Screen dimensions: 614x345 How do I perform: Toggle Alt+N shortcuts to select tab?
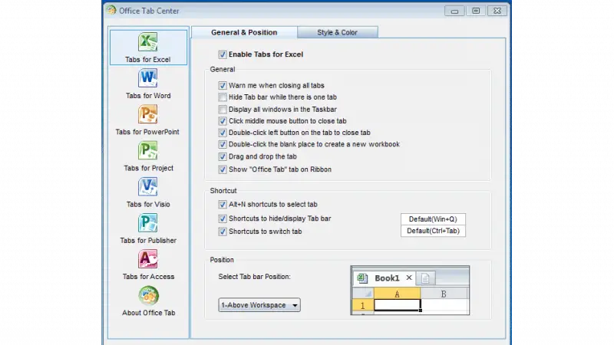(x=223, y=204)
